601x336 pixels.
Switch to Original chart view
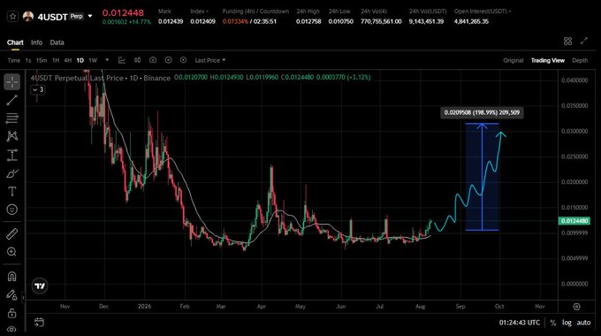pyautogui.click(x=513, y=61)
